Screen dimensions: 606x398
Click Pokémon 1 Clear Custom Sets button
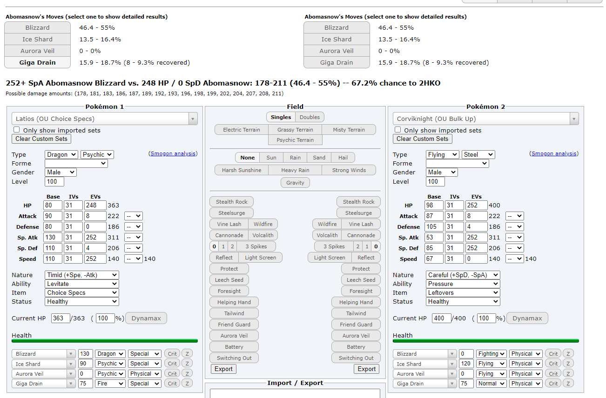tap(41, 139)
